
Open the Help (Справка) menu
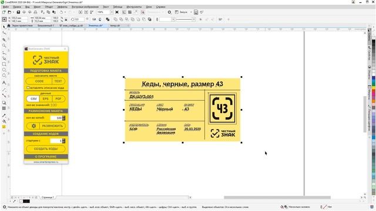(x=160, y=7)
